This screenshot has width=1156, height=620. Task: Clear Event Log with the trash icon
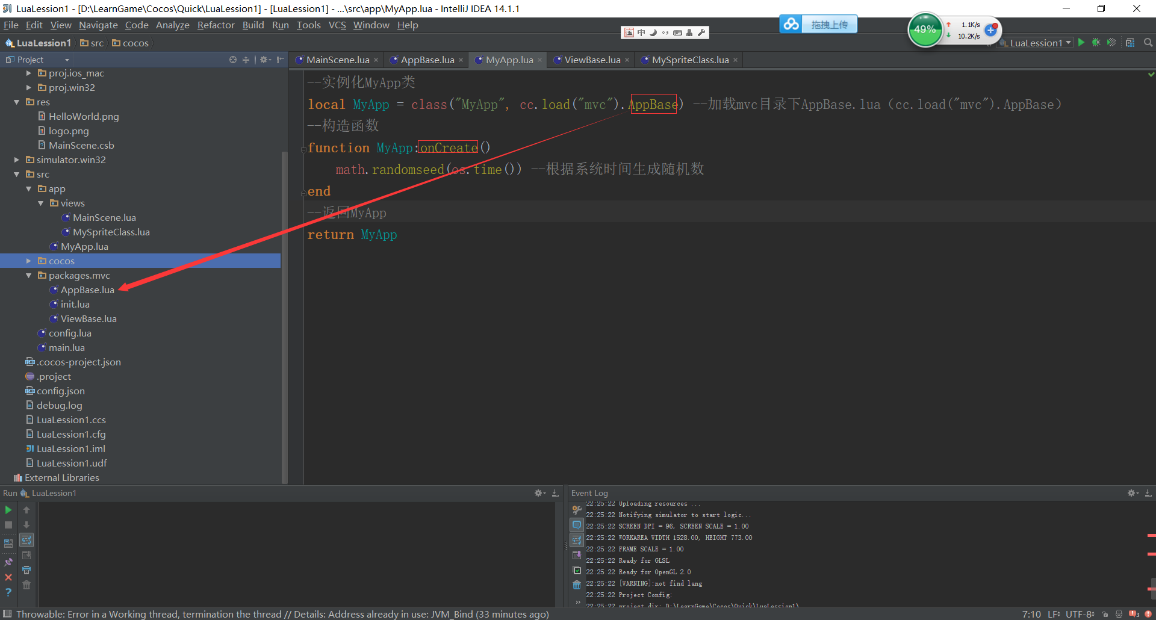[577, 585]
